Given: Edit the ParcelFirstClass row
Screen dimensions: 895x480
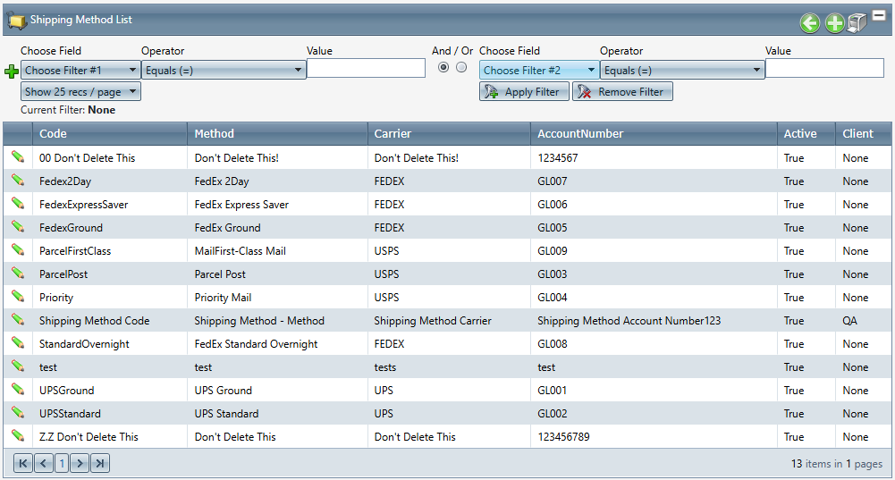Looking at the screenshot, I should tap(18, 250).
